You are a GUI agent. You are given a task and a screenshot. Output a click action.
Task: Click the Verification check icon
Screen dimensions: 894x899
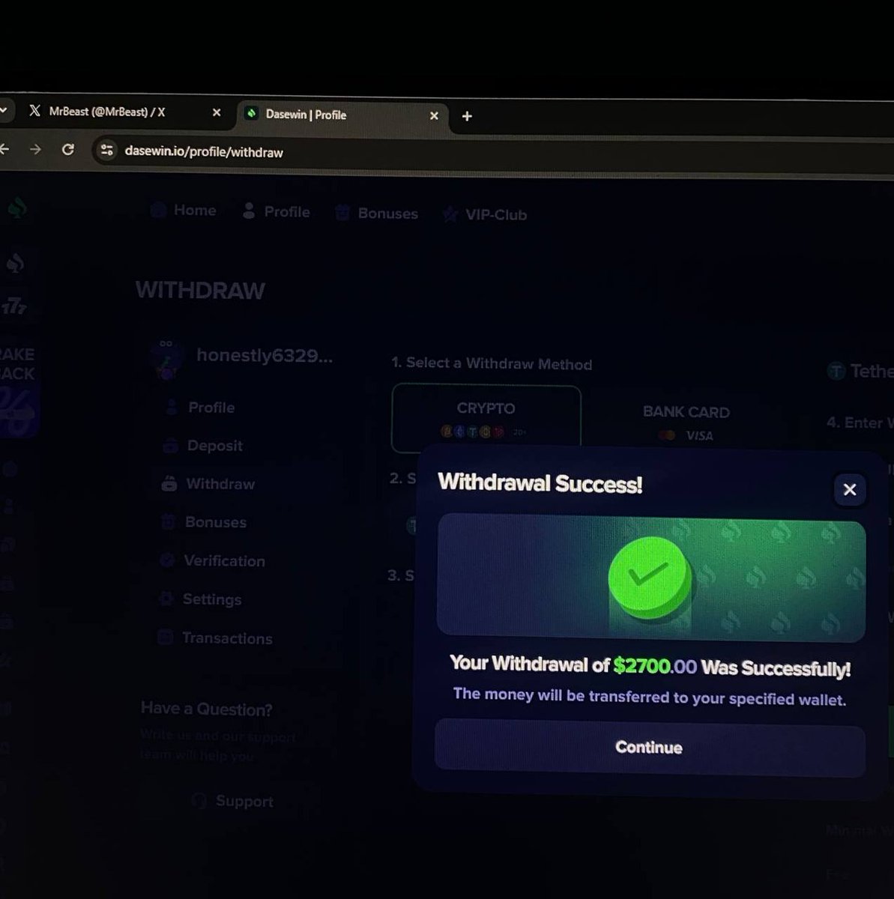[167, 560]
